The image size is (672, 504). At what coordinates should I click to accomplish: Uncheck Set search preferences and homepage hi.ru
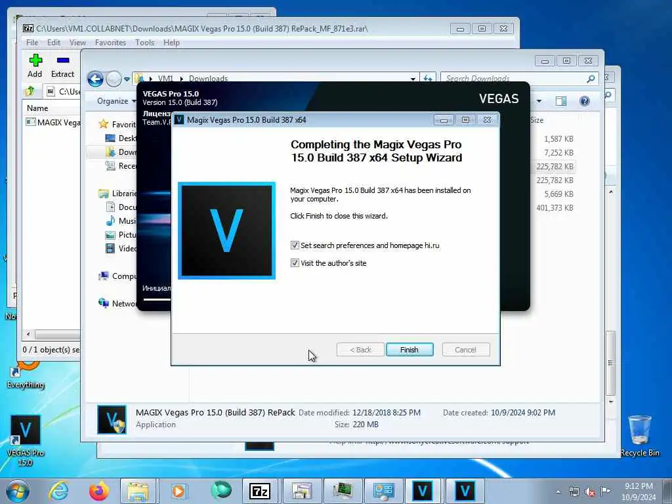point(295,245)
